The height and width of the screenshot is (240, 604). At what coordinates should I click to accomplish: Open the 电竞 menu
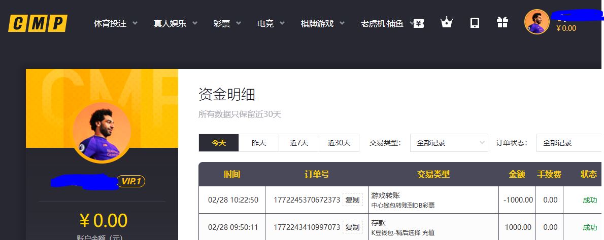point(271,23)
